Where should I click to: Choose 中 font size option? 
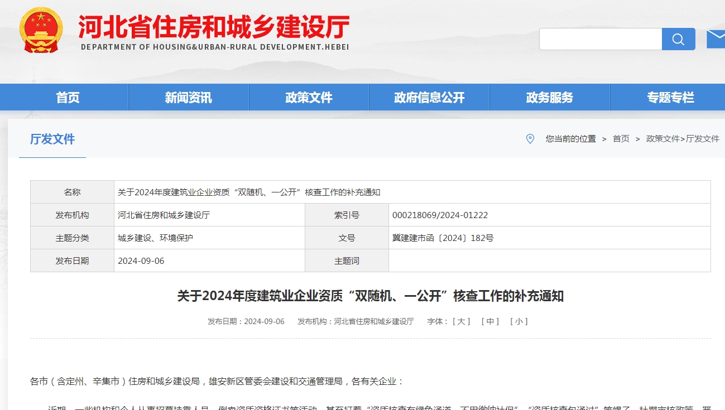491,321
